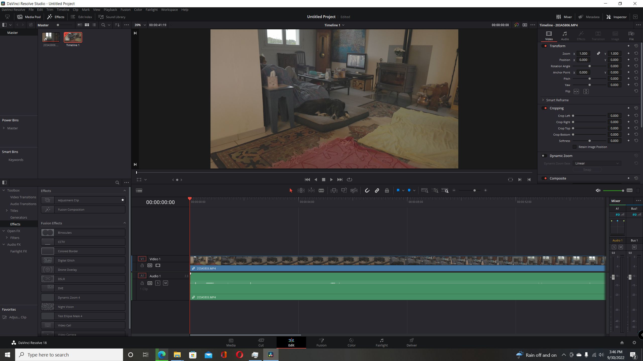Click the Zoom X value field
This screenshot has width=643, height=361.
pyautogui.click(x=583, y=53)
